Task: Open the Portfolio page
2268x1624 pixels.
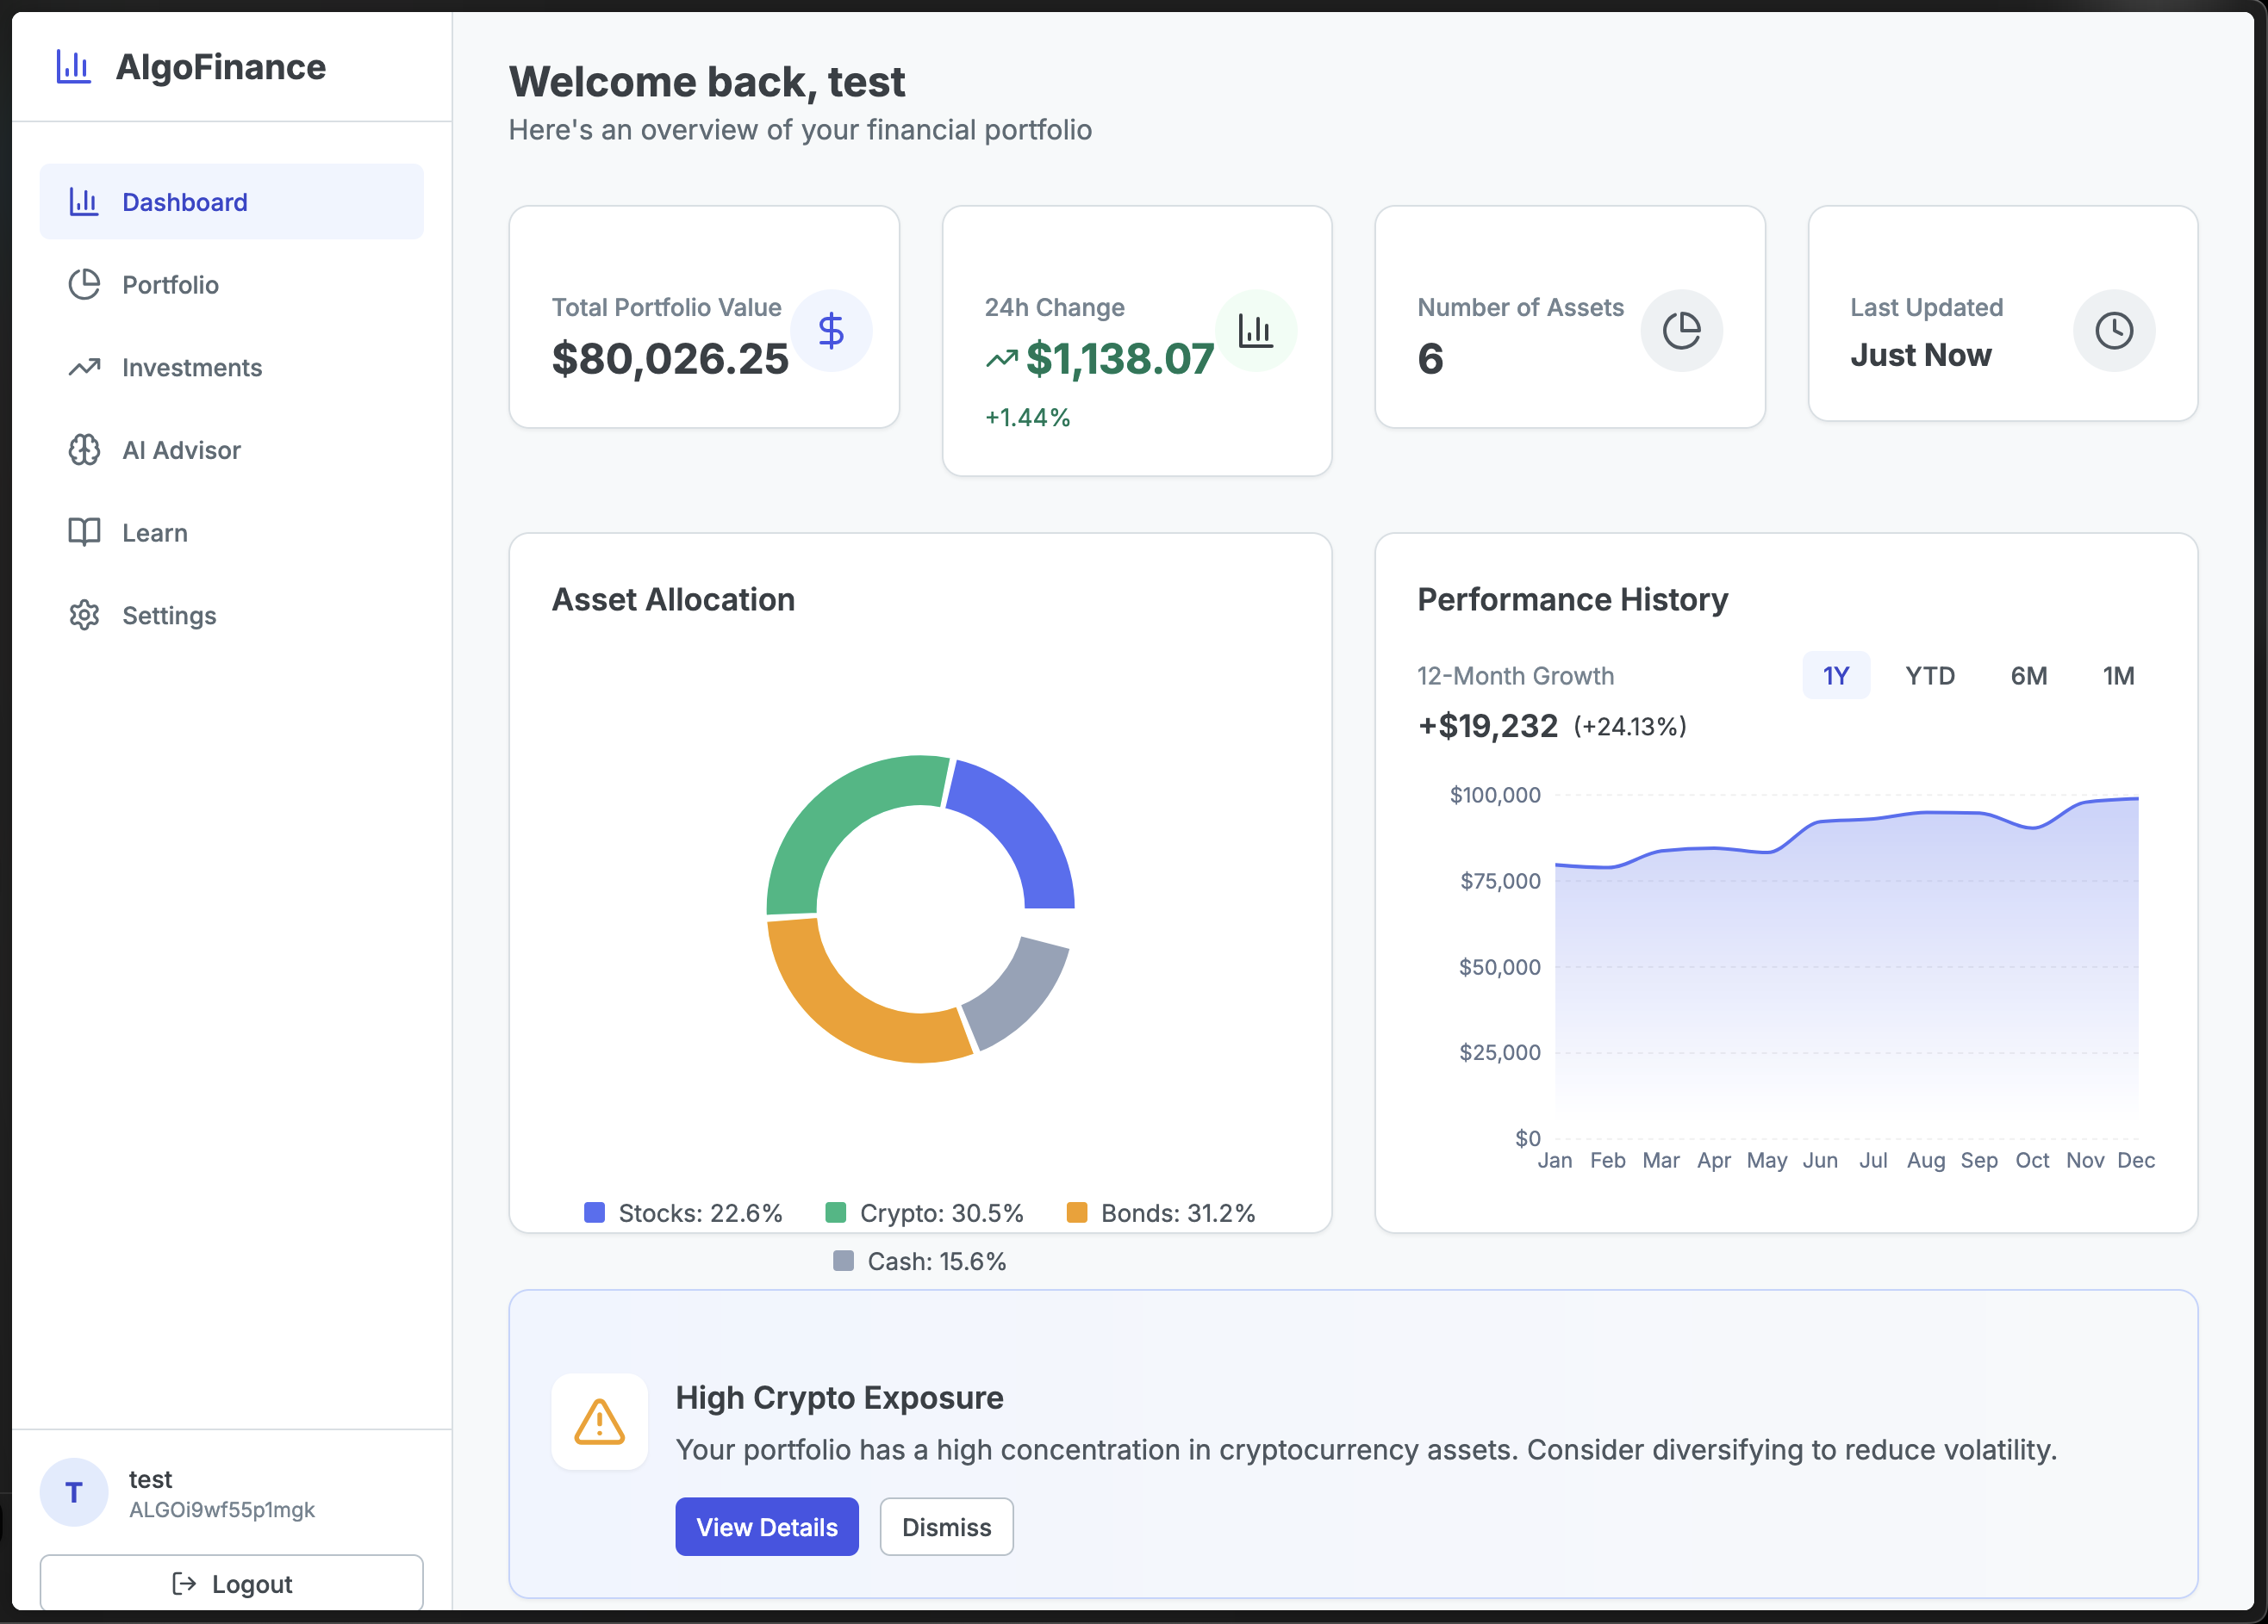Action: [170, 285]
